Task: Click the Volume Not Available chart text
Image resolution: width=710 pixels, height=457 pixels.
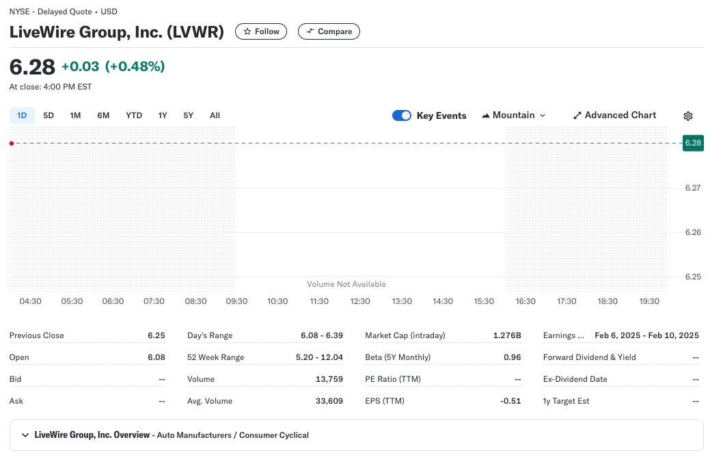Action: tap(346, 284)
